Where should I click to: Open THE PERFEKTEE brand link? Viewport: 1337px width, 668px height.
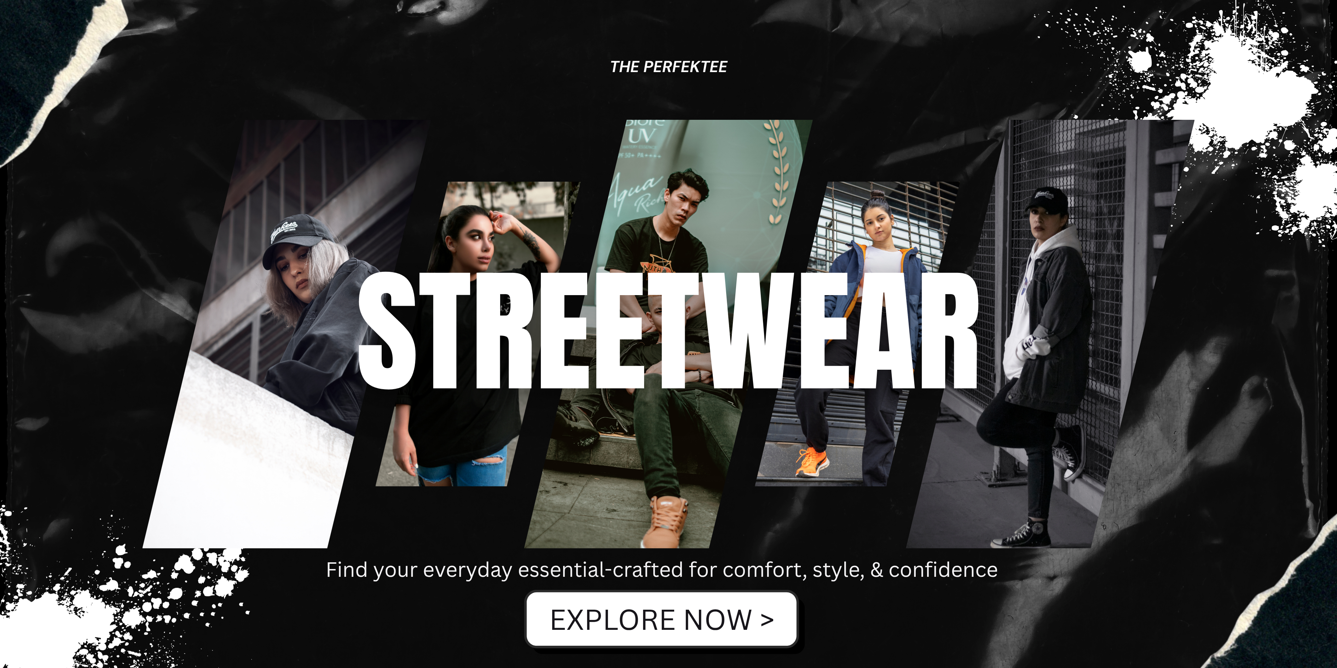pos(668,66)
